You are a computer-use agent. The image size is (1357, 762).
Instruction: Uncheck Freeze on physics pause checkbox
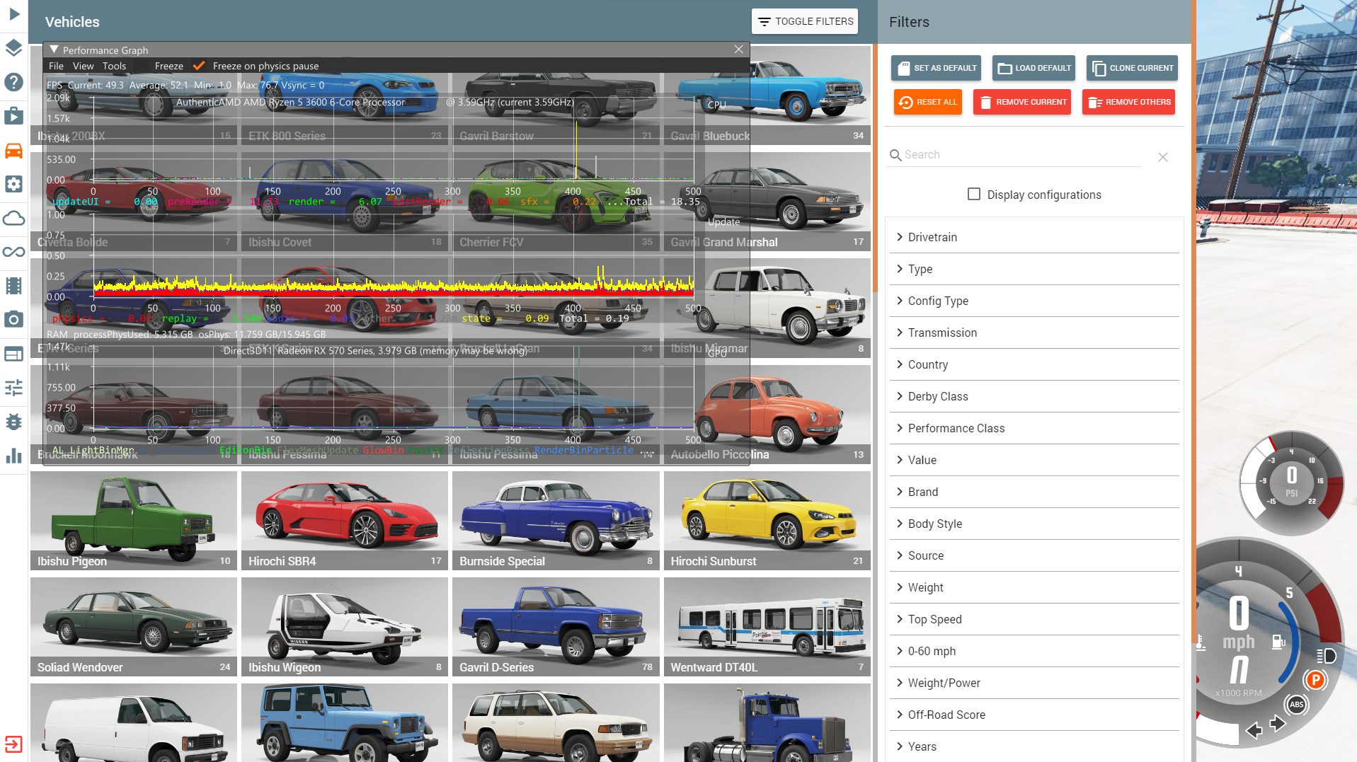pos(199,66)
